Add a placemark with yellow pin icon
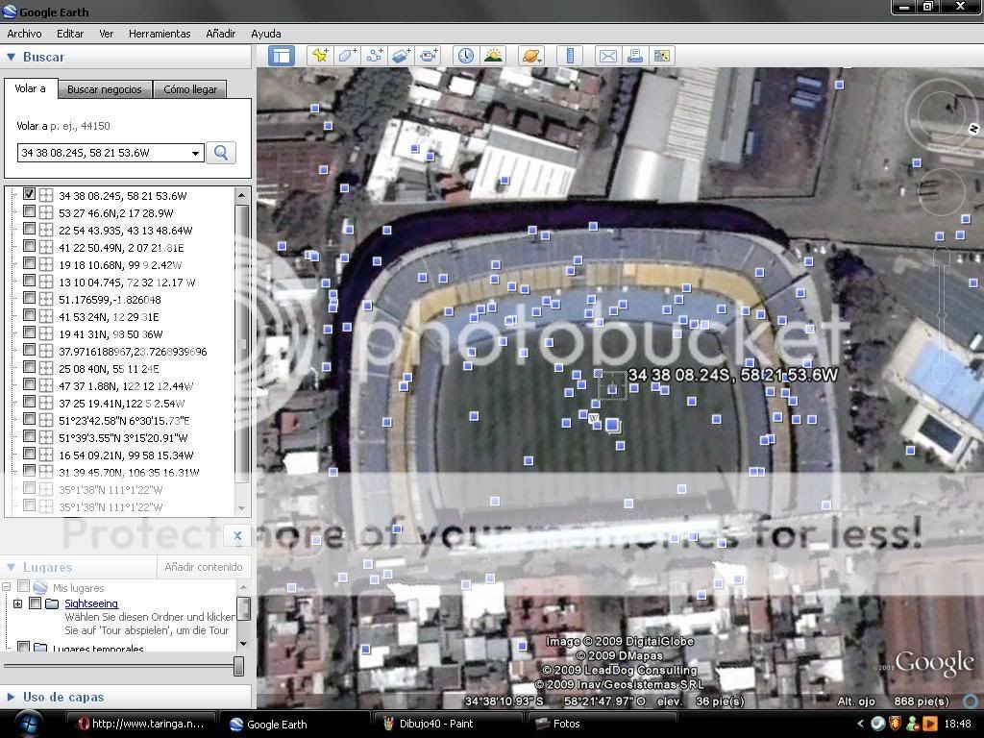The height and width of the screenshot is (738, 984). 320,56
